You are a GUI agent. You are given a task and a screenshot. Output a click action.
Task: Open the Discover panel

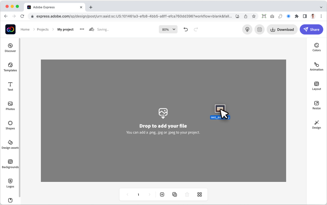pos(10,47)
